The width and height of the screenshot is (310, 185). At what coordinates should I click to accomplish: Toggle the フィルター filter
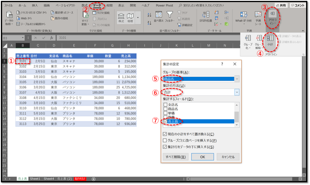pyautogui.click(x=169, y=17)
